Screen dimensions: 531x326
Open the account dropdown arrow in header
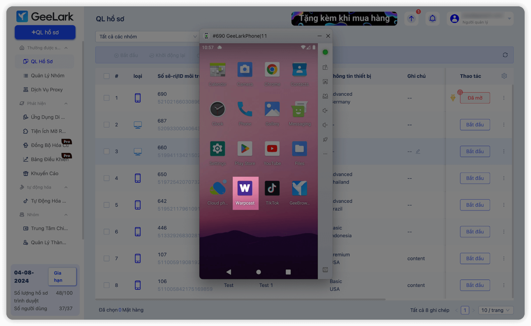(509, 19)
